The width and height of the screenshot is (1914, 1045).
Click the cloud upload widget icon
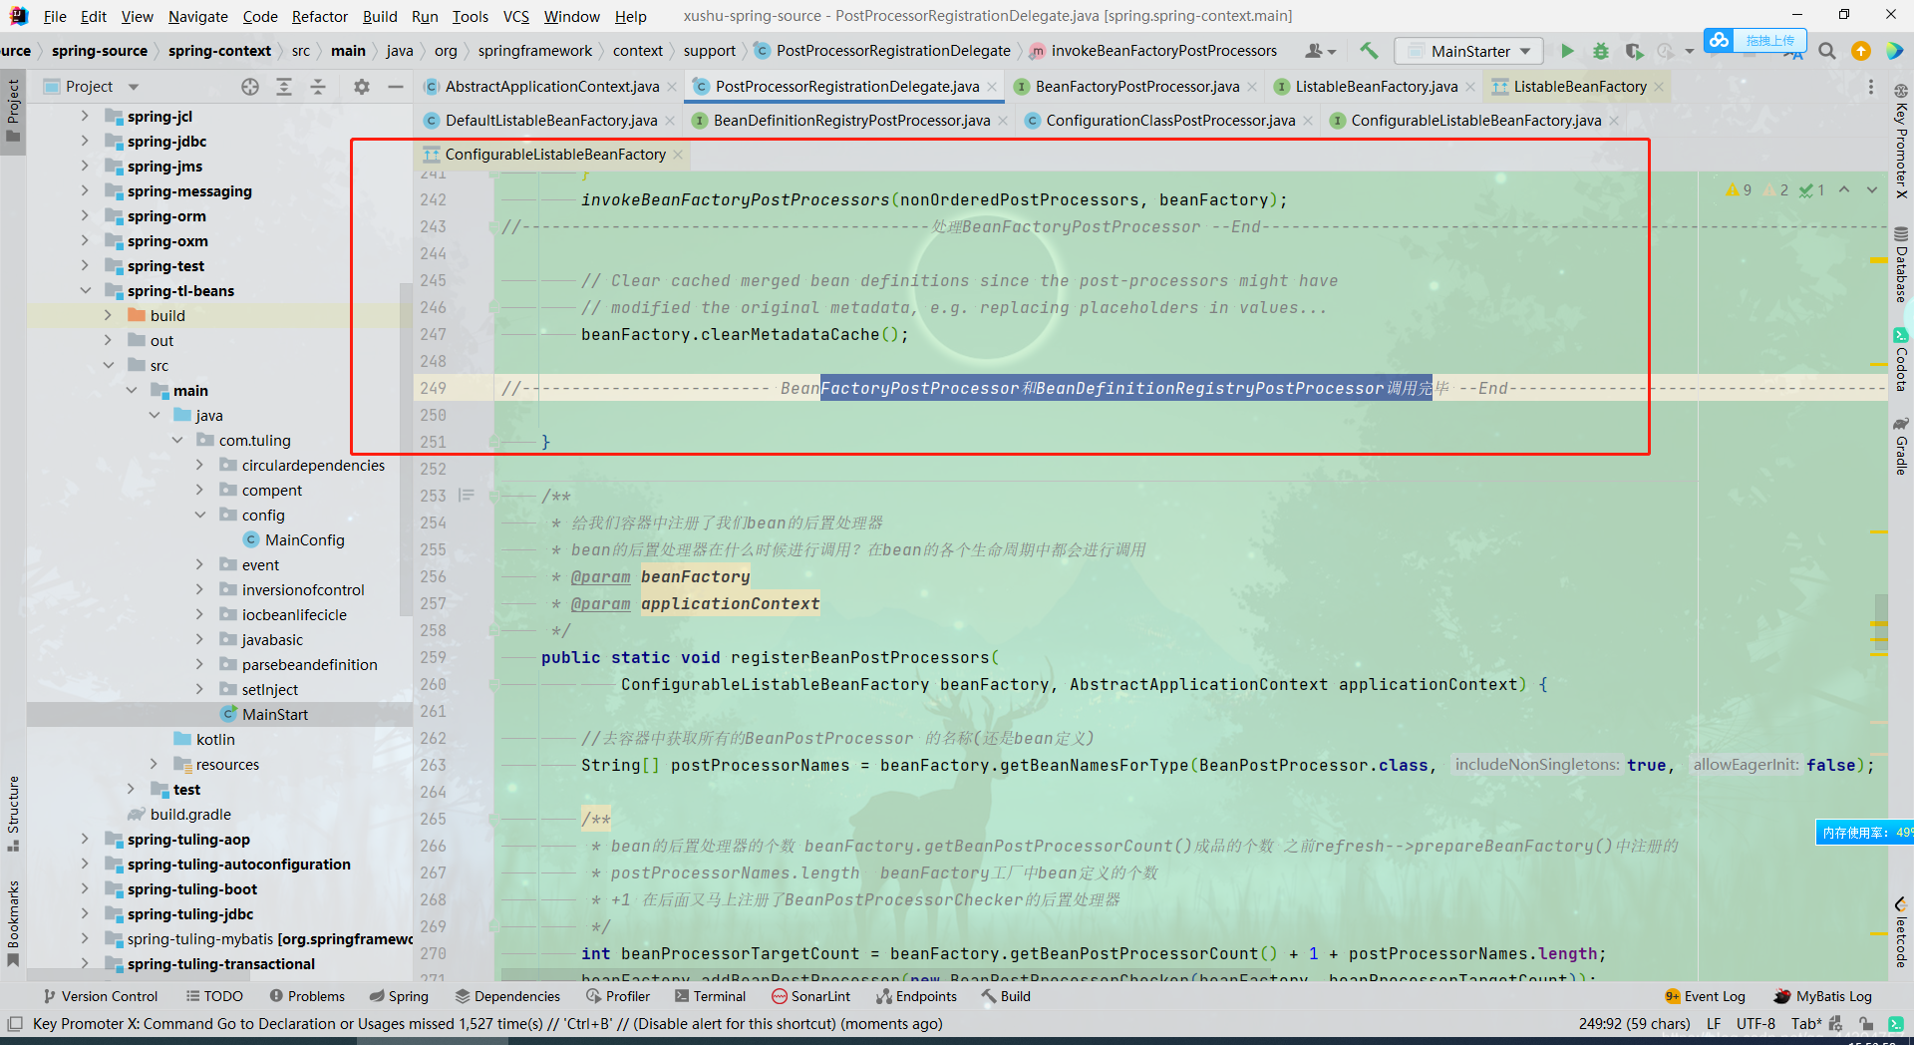1719,40
